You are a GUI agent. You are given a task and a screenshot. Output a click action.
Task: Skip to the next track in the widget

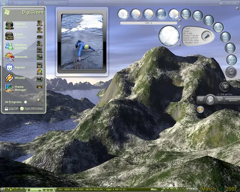click(219, 100)
